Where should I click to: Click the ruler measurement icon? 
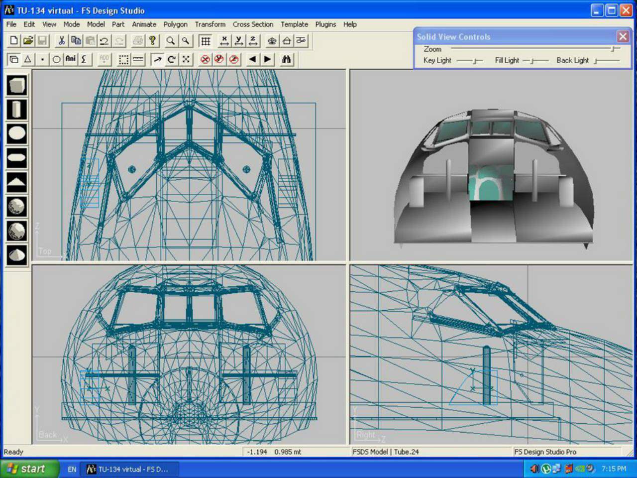pos(138,59)
